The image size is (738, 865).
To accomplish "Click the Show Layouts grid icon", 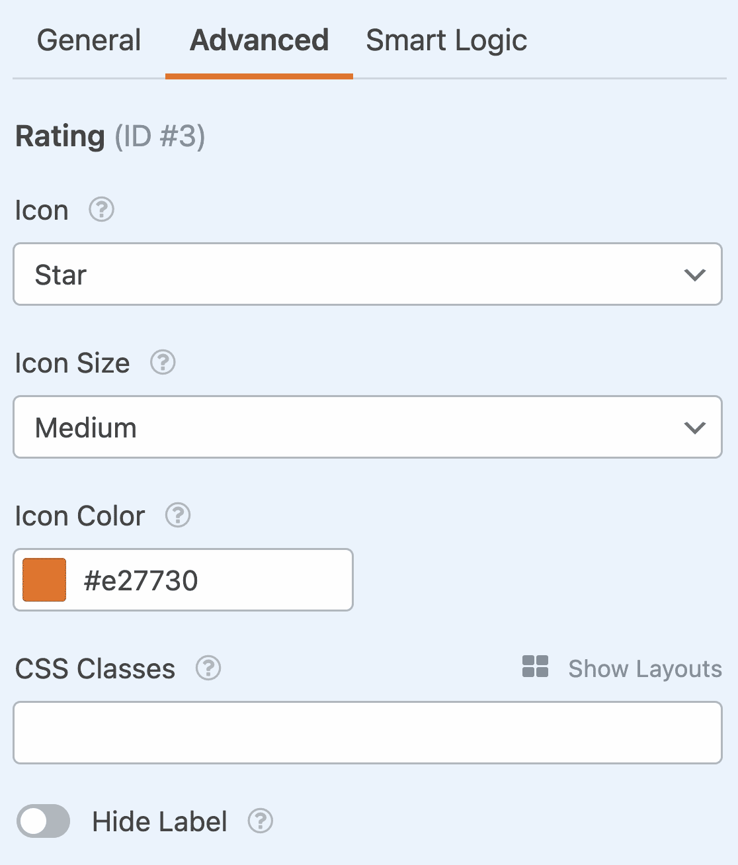I will click(x=535, y=668).
